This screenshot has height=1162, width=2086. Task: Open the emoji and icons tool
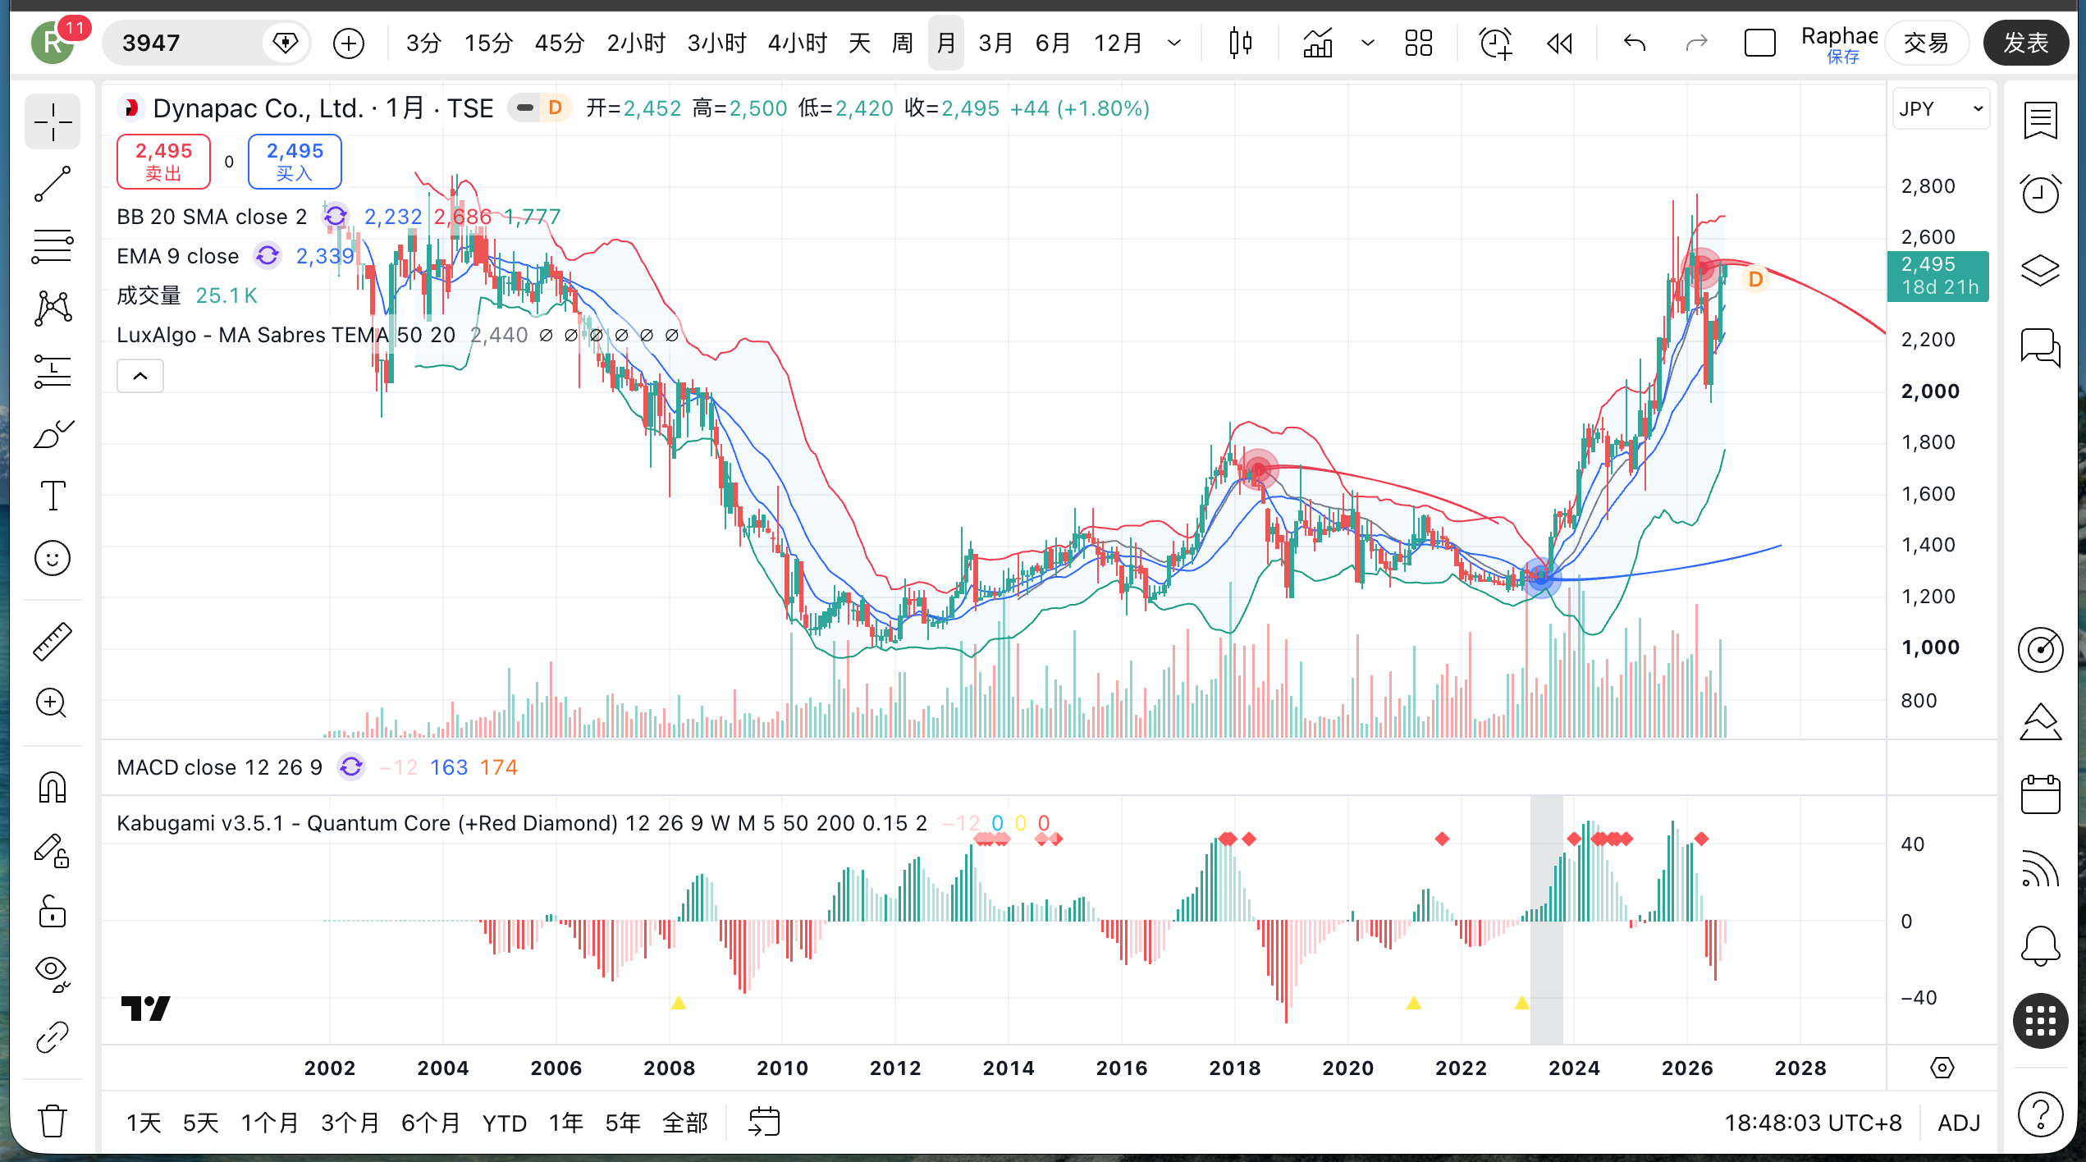click(53, 558)
